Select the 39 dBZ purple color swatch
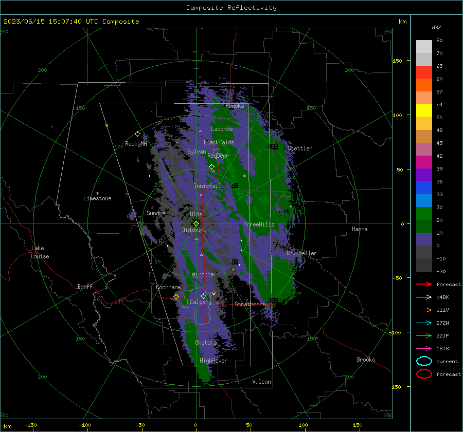Viewport: 463px width, 432px height. [x=424, y=175]
